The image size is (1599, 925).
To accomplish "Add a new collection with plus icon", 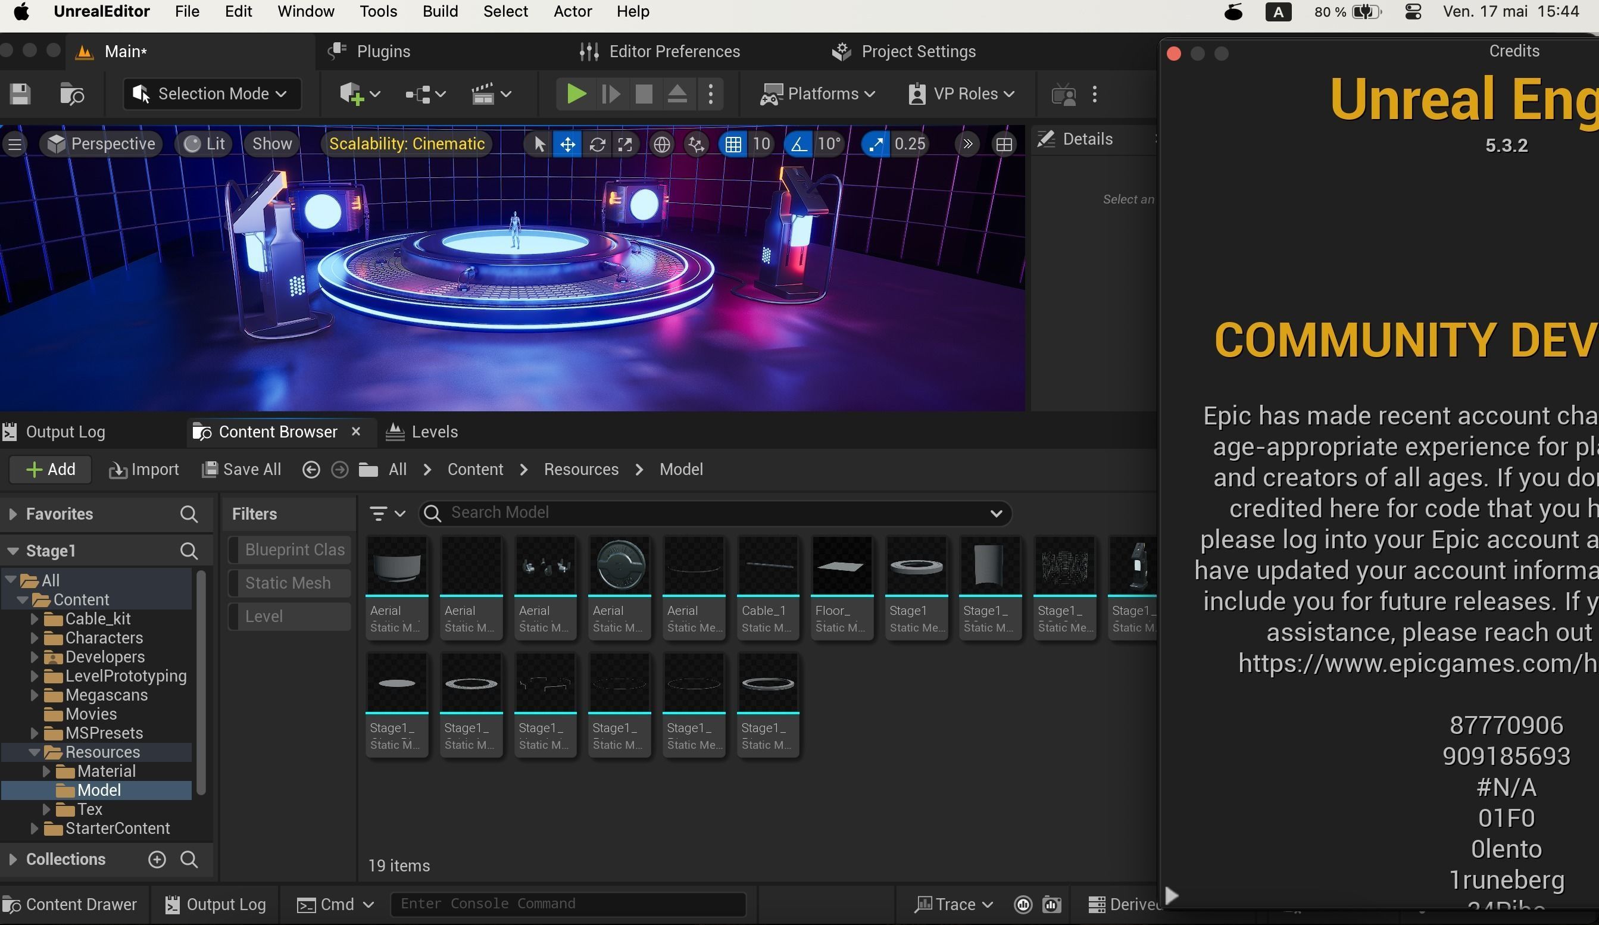I will 157,859.
